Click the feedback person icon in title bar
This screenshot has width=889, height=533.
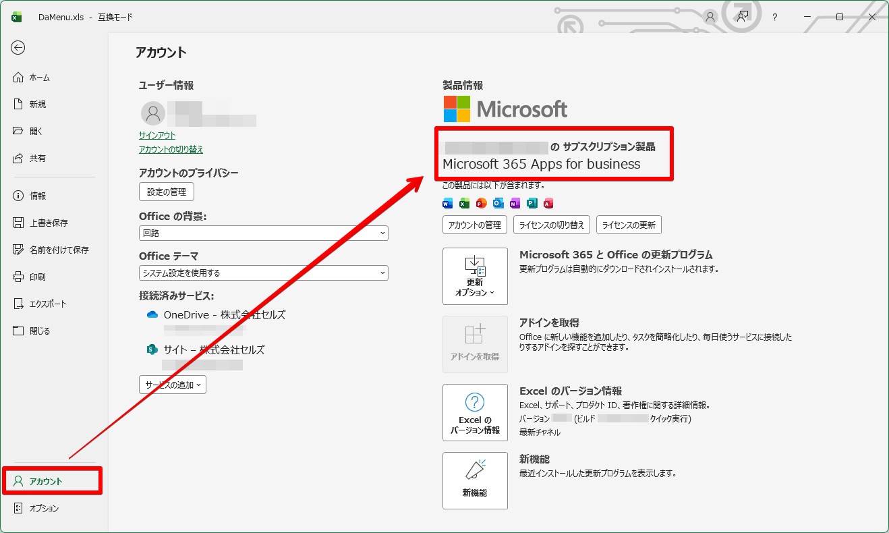pyautogui.click(x=743, y=17)
